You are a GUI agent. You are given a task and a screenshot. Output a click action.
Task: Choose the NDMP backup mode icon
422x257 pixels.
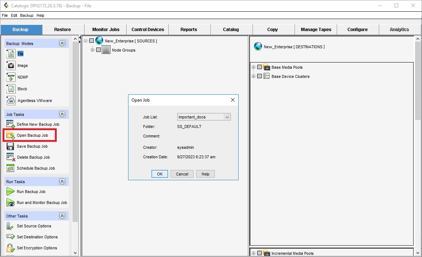coord(11,78)
